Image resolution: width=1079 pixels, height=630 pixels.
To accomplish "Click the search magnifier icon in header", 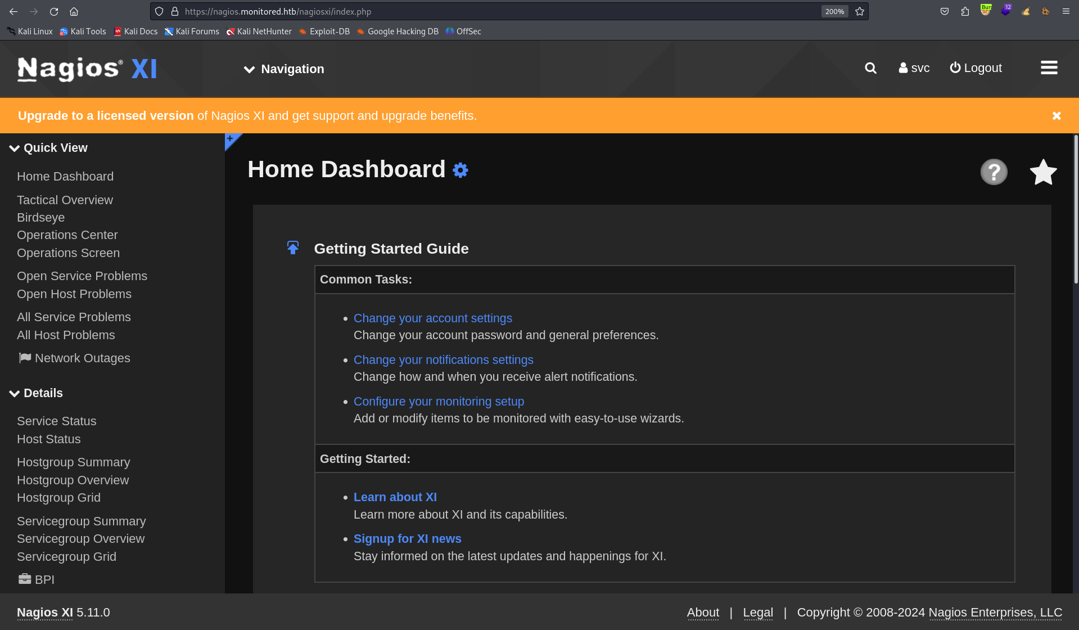I will coord(870,68).
